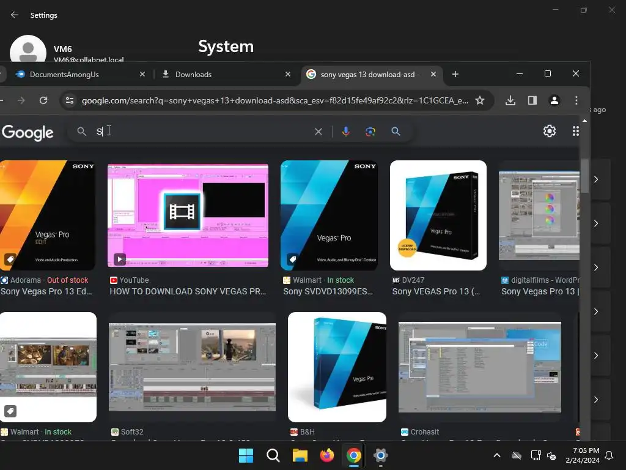Reload the Chrome page
626x470 pixels.
[43, 100]
